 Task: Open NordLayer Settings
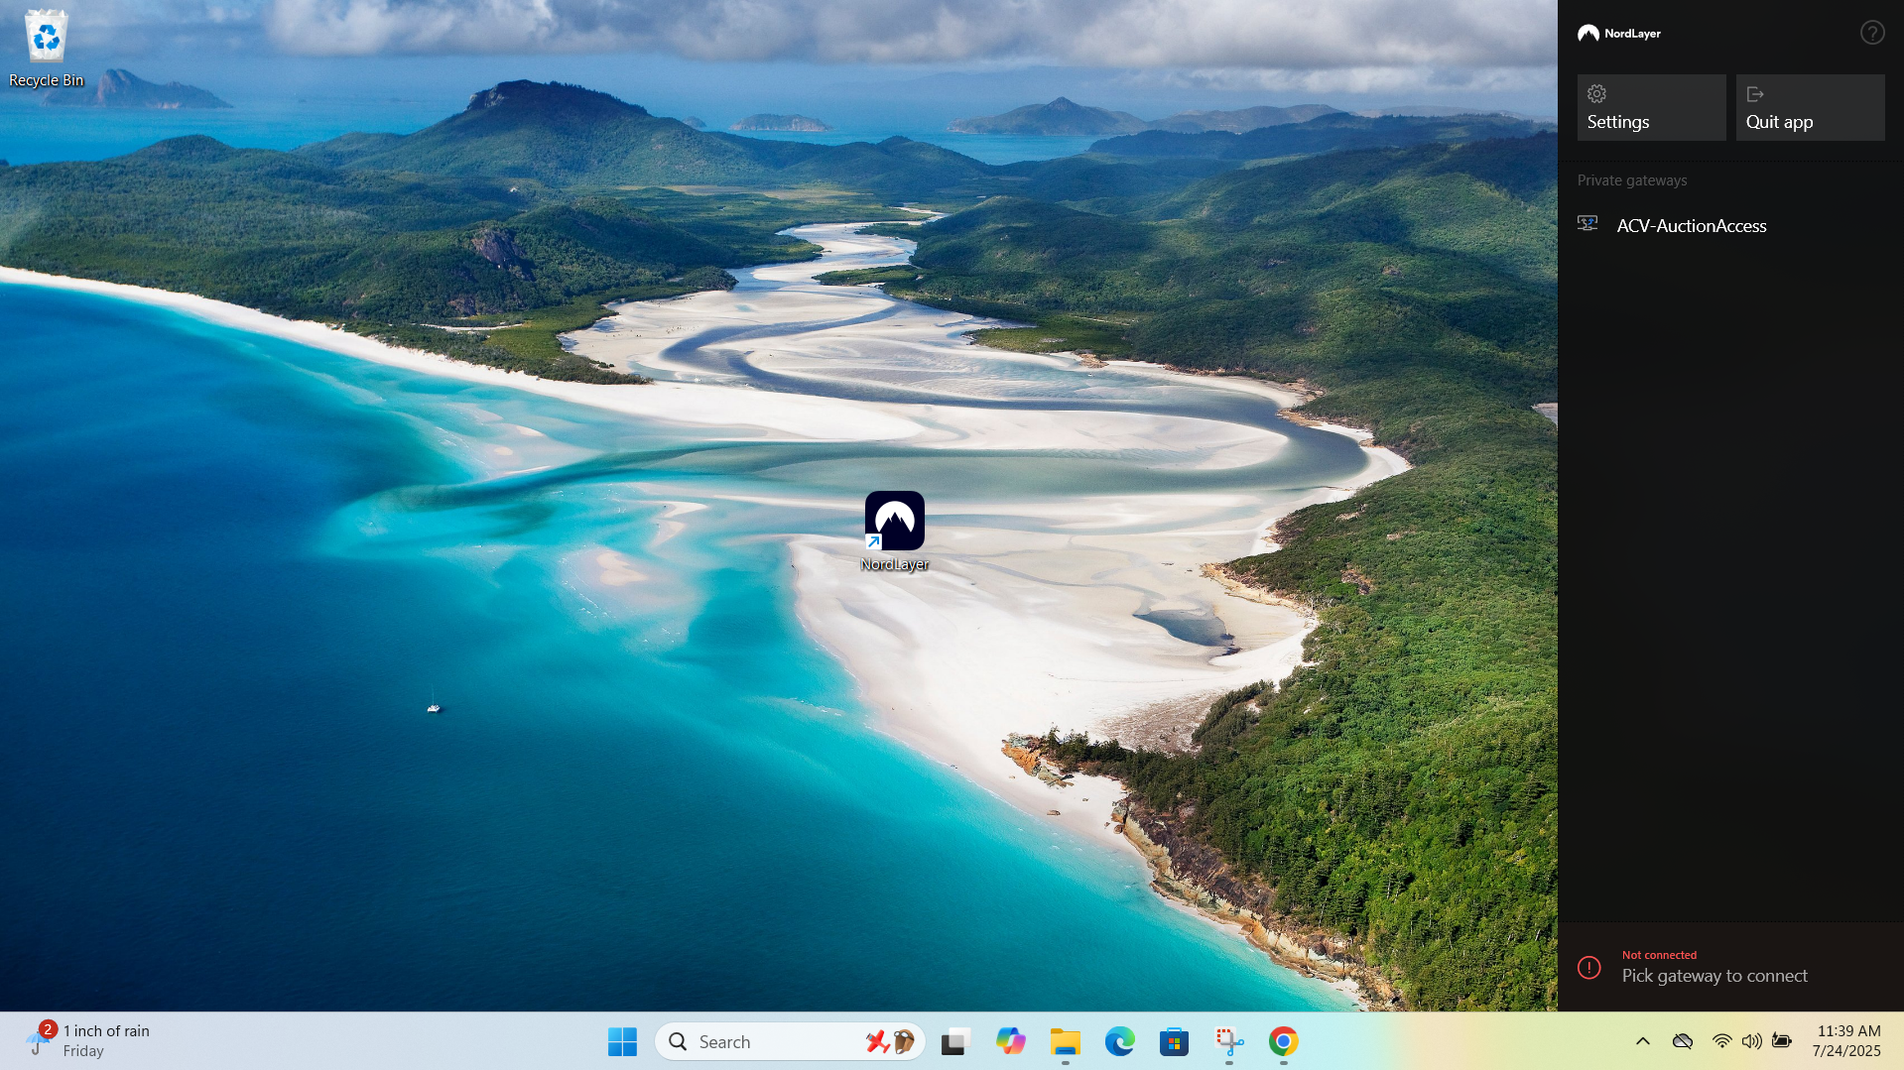pos(1651,107)
